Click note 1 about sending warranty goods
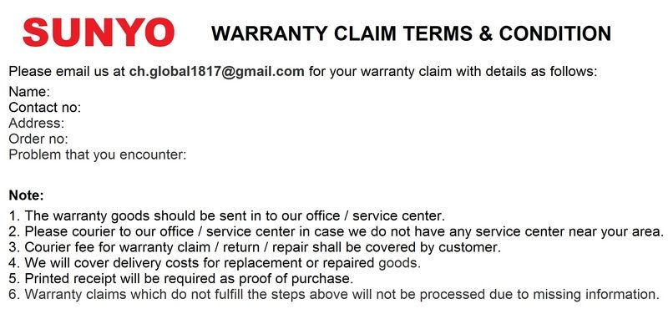Viewport: 668px width, 314px height. coord(227,215)
